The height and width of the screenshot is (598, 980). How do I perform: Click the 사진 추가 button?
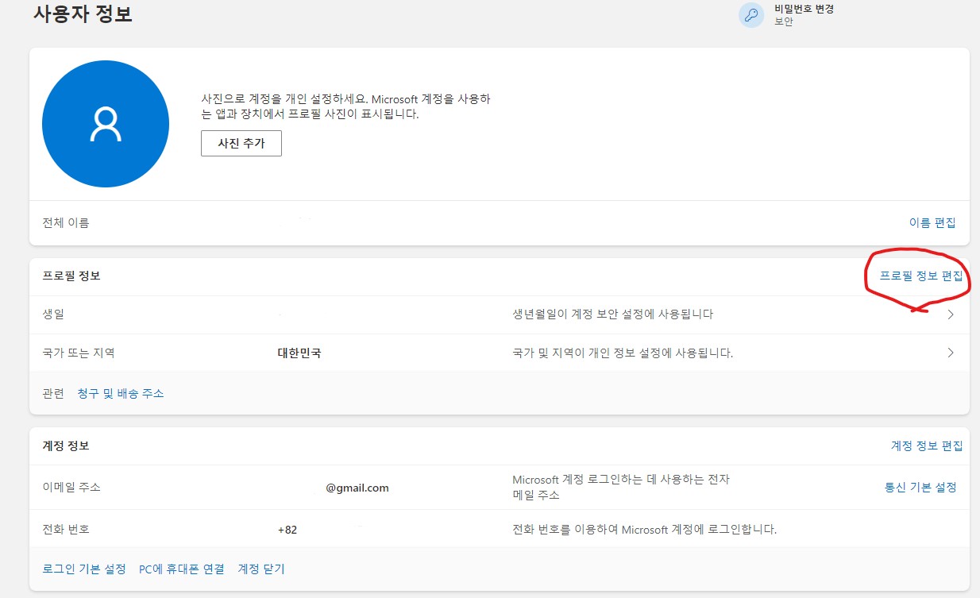click(x=241, y=144)
